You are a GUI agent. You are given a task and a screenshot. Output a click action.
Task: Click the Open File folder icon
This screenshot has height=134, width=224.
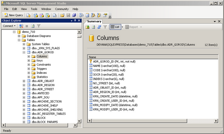[62, 15]
